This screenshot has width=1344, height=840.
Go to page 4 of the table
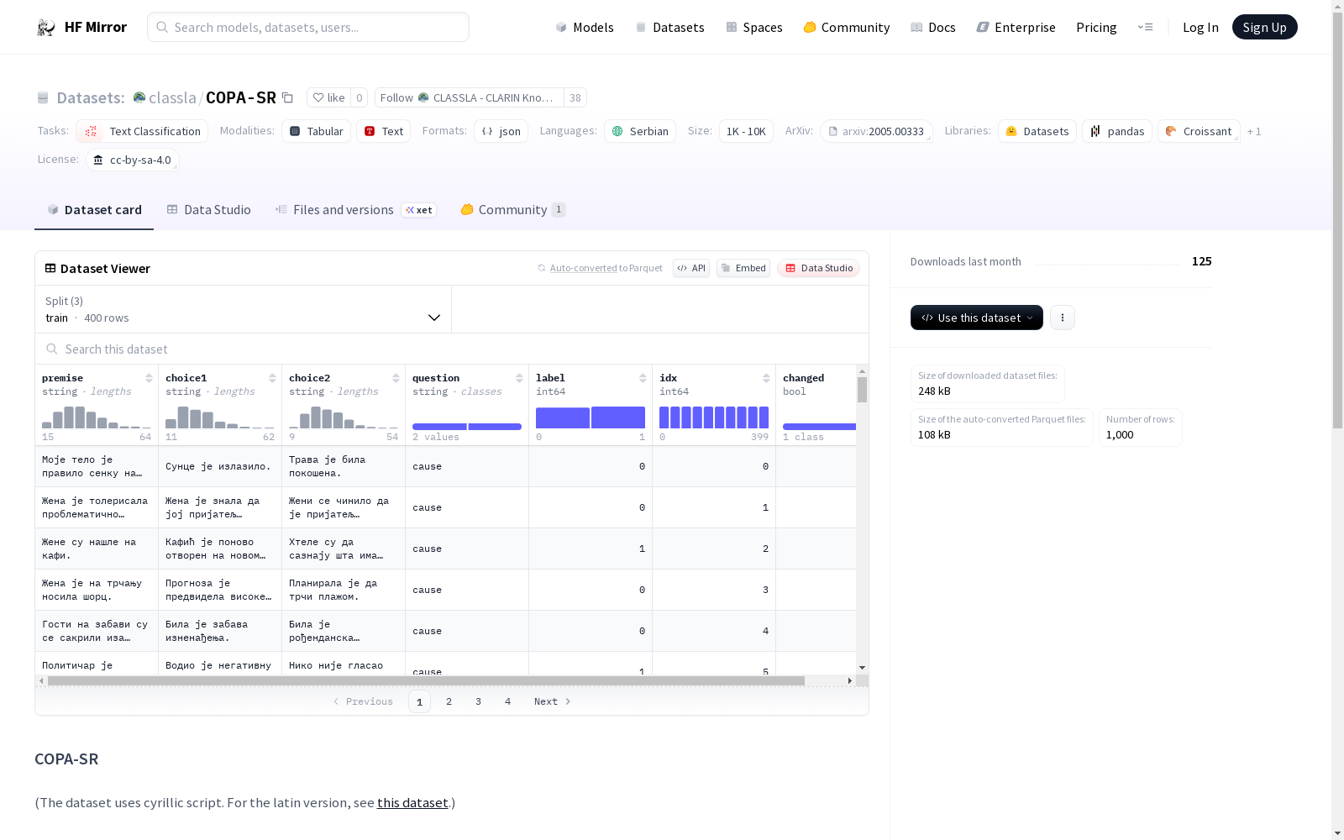tap(507, 701)
